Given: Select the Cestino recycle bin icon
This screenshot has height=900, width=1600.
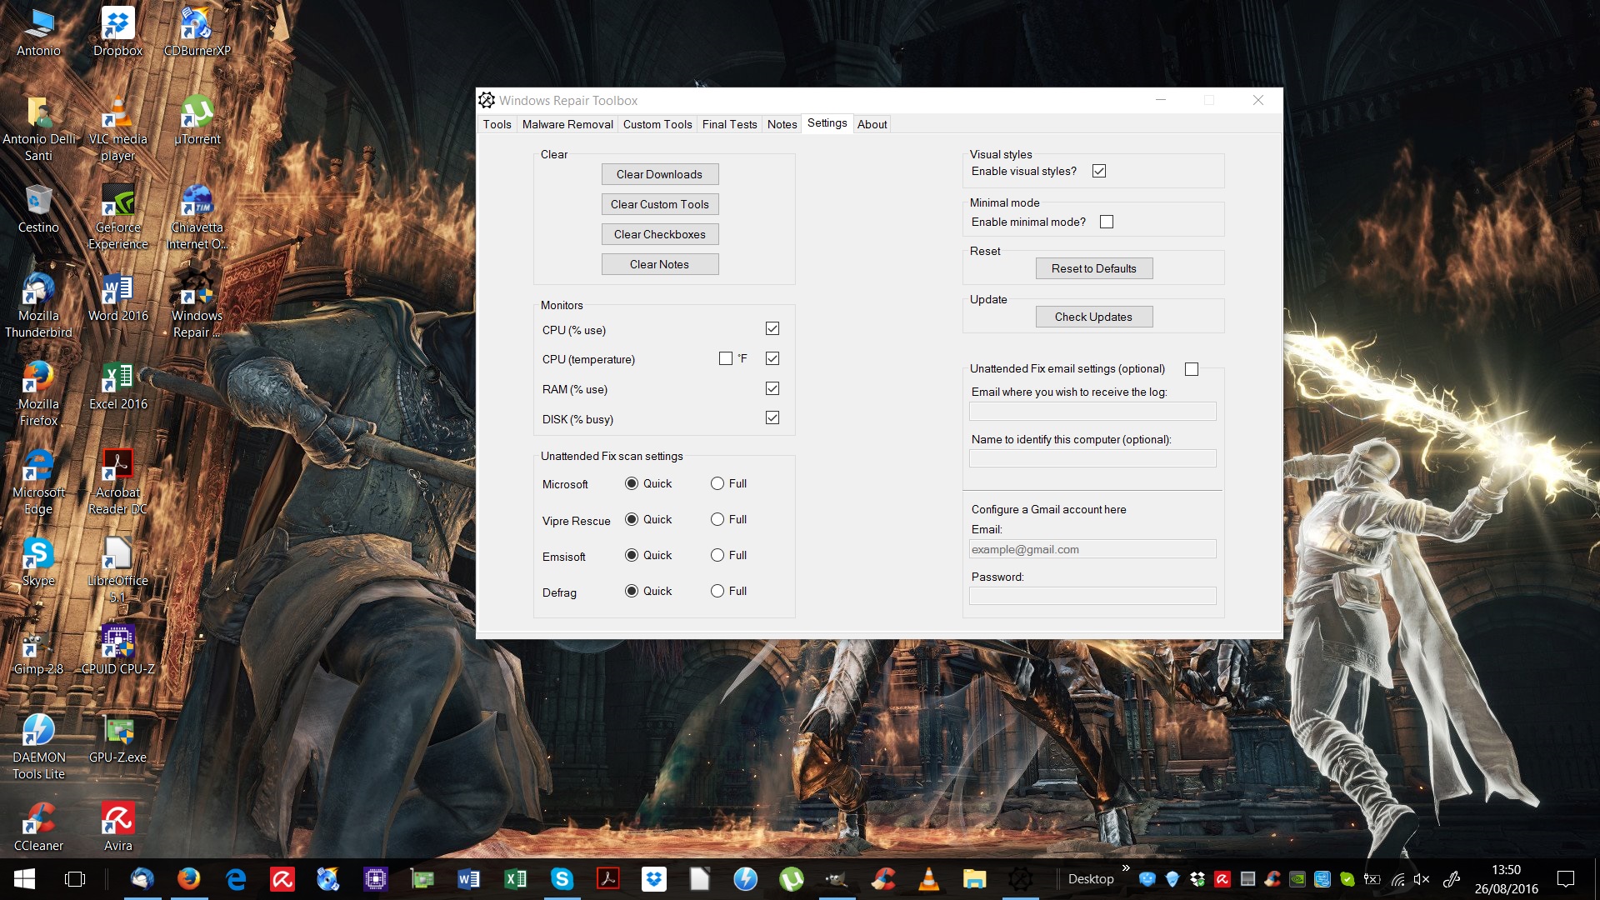Looking at the screenshot, I should 38,208.
